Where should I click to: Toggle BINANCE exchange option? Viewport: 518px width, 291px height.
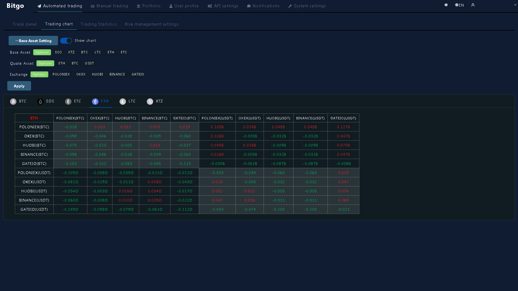click(117, 74)
